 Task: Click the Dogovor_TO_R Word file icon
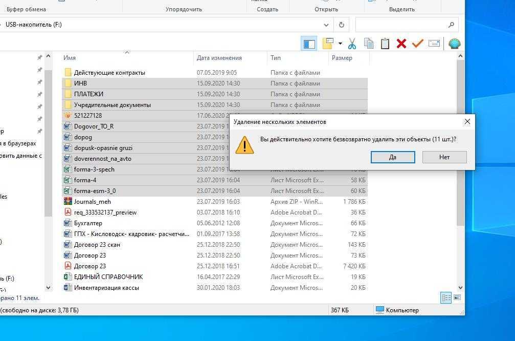click(68, 126)
